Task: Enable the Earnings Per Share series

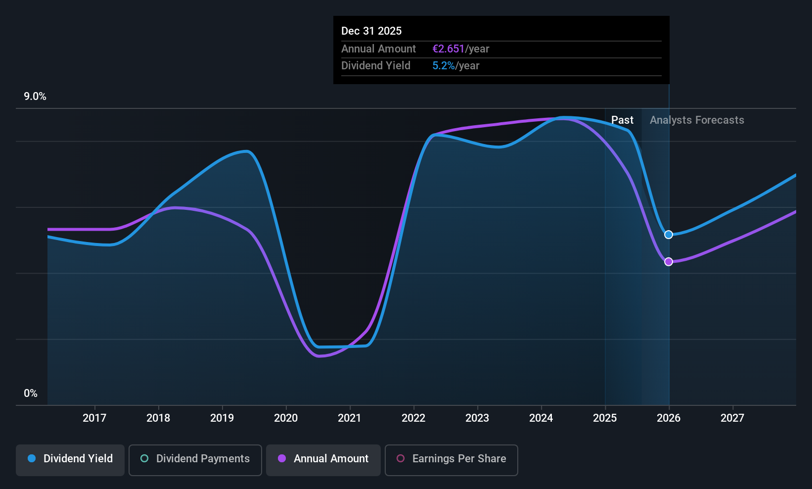Action: (451, 460)
